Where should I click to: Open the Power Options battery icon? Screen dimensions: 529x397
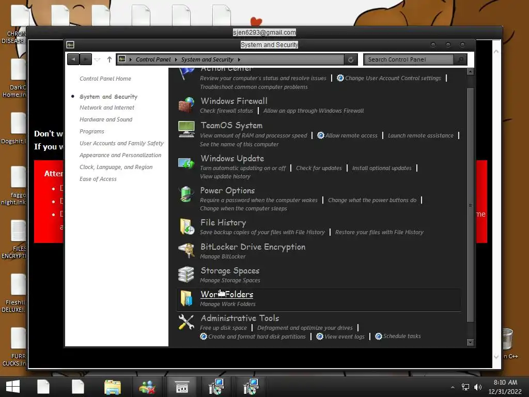click(x=186, y=194)
